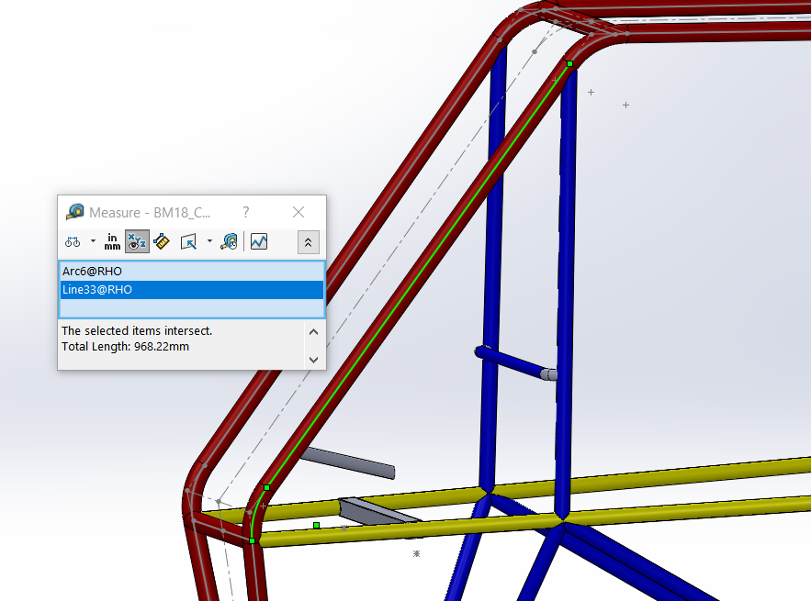The image size is (811, 601).
Task: Click help question mark in Measure dialog
Action: coord(245,212)
